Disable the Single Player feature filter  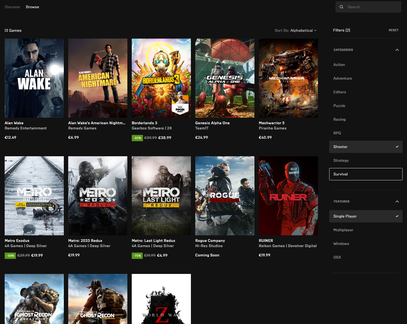click(x=366, y=216)
